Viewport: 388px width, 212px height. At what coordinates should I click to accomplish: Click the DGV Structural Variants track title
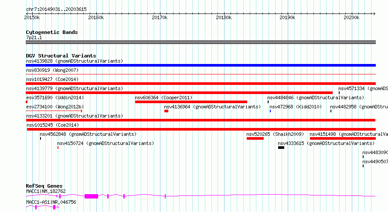[61, 56]
